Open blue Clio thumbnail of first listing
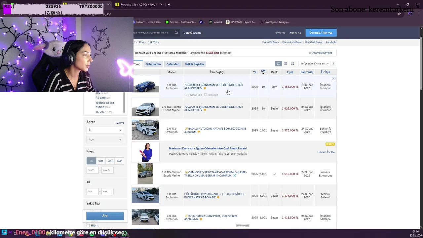This screenshot has width=423, height=238. [146, 86]
